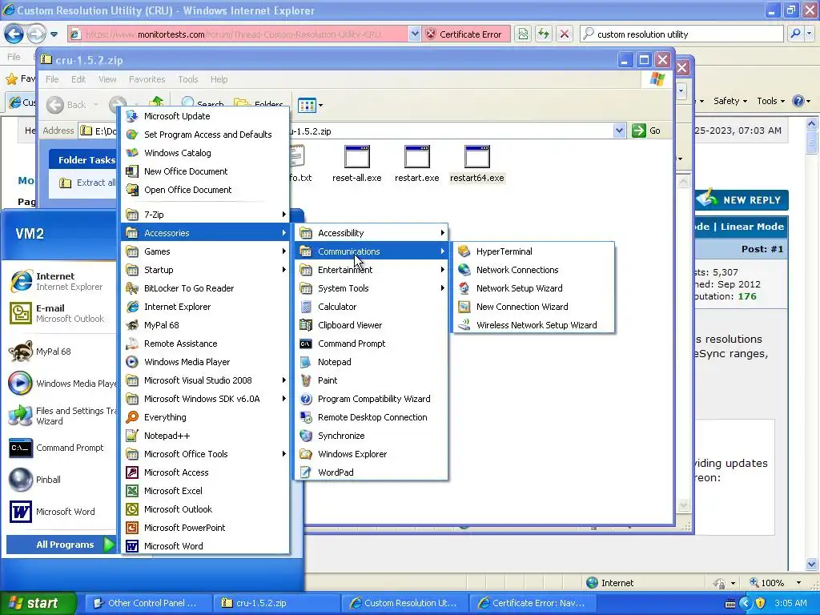Expand the Games submenu
The height and width of the screenshot is (615, 820).
(205, 251)
